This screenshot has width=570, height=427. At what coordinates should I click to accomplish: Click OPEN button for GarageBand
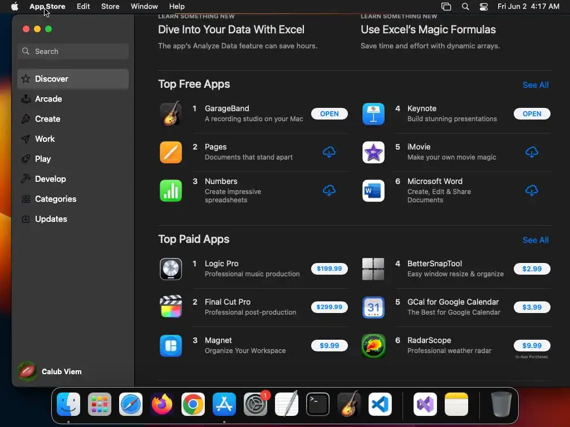pyautogui.click(x=329, y=113)
